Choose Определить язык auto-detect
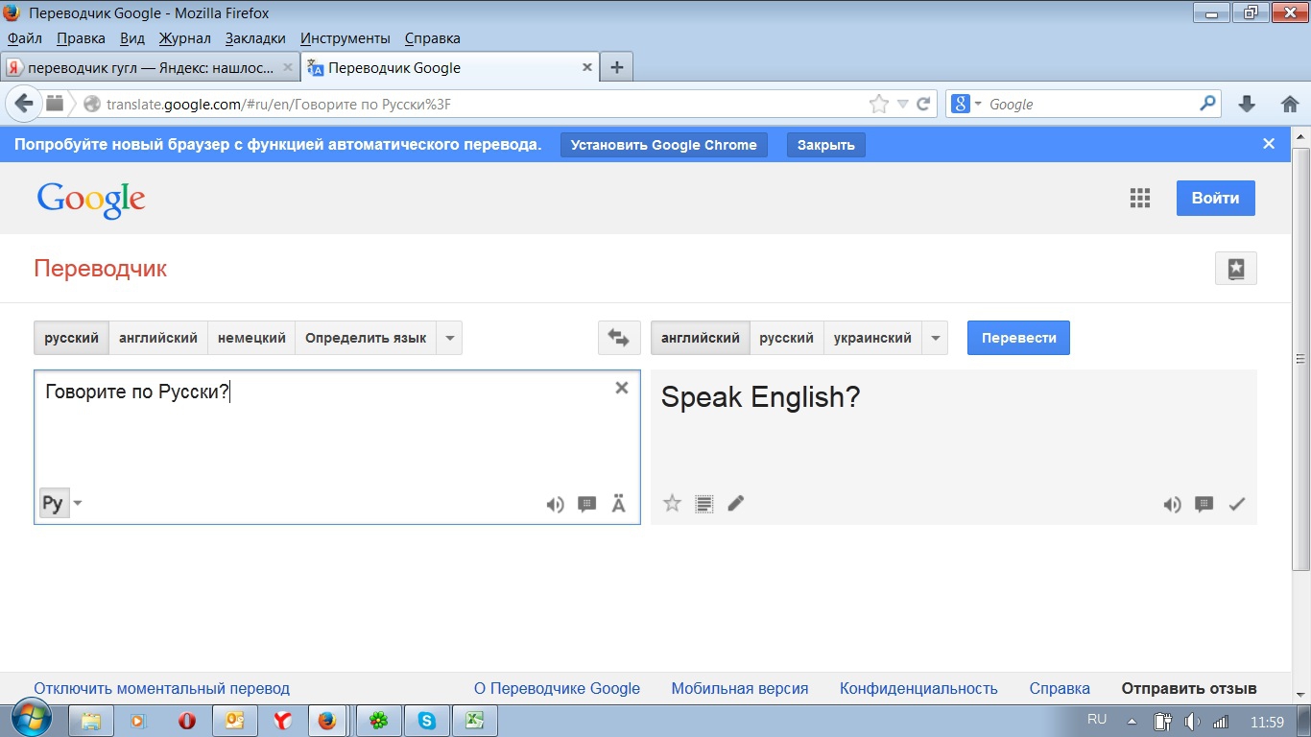 tap(366, 338)
